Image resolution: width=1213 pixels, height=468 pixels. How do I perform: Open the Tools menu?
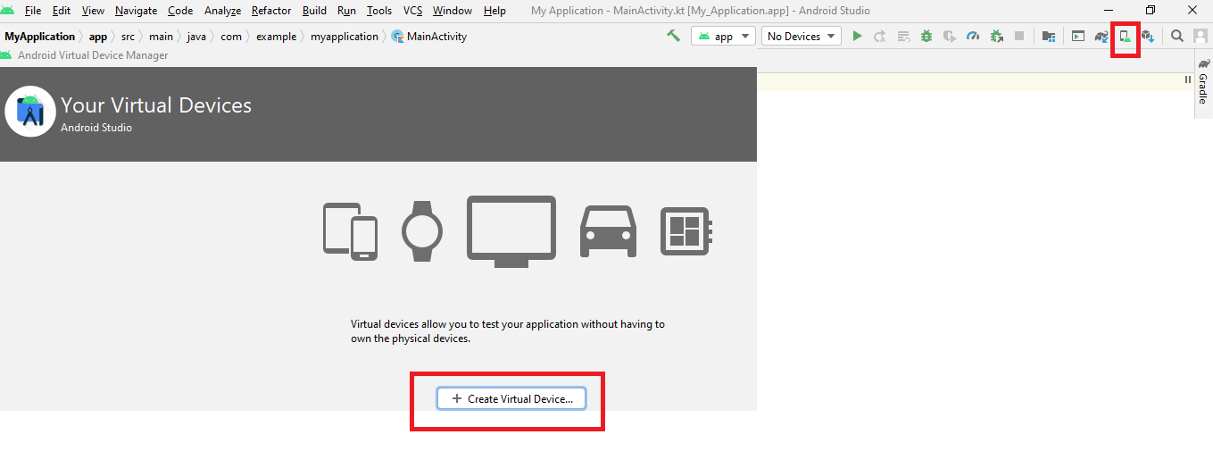point(379,11)
